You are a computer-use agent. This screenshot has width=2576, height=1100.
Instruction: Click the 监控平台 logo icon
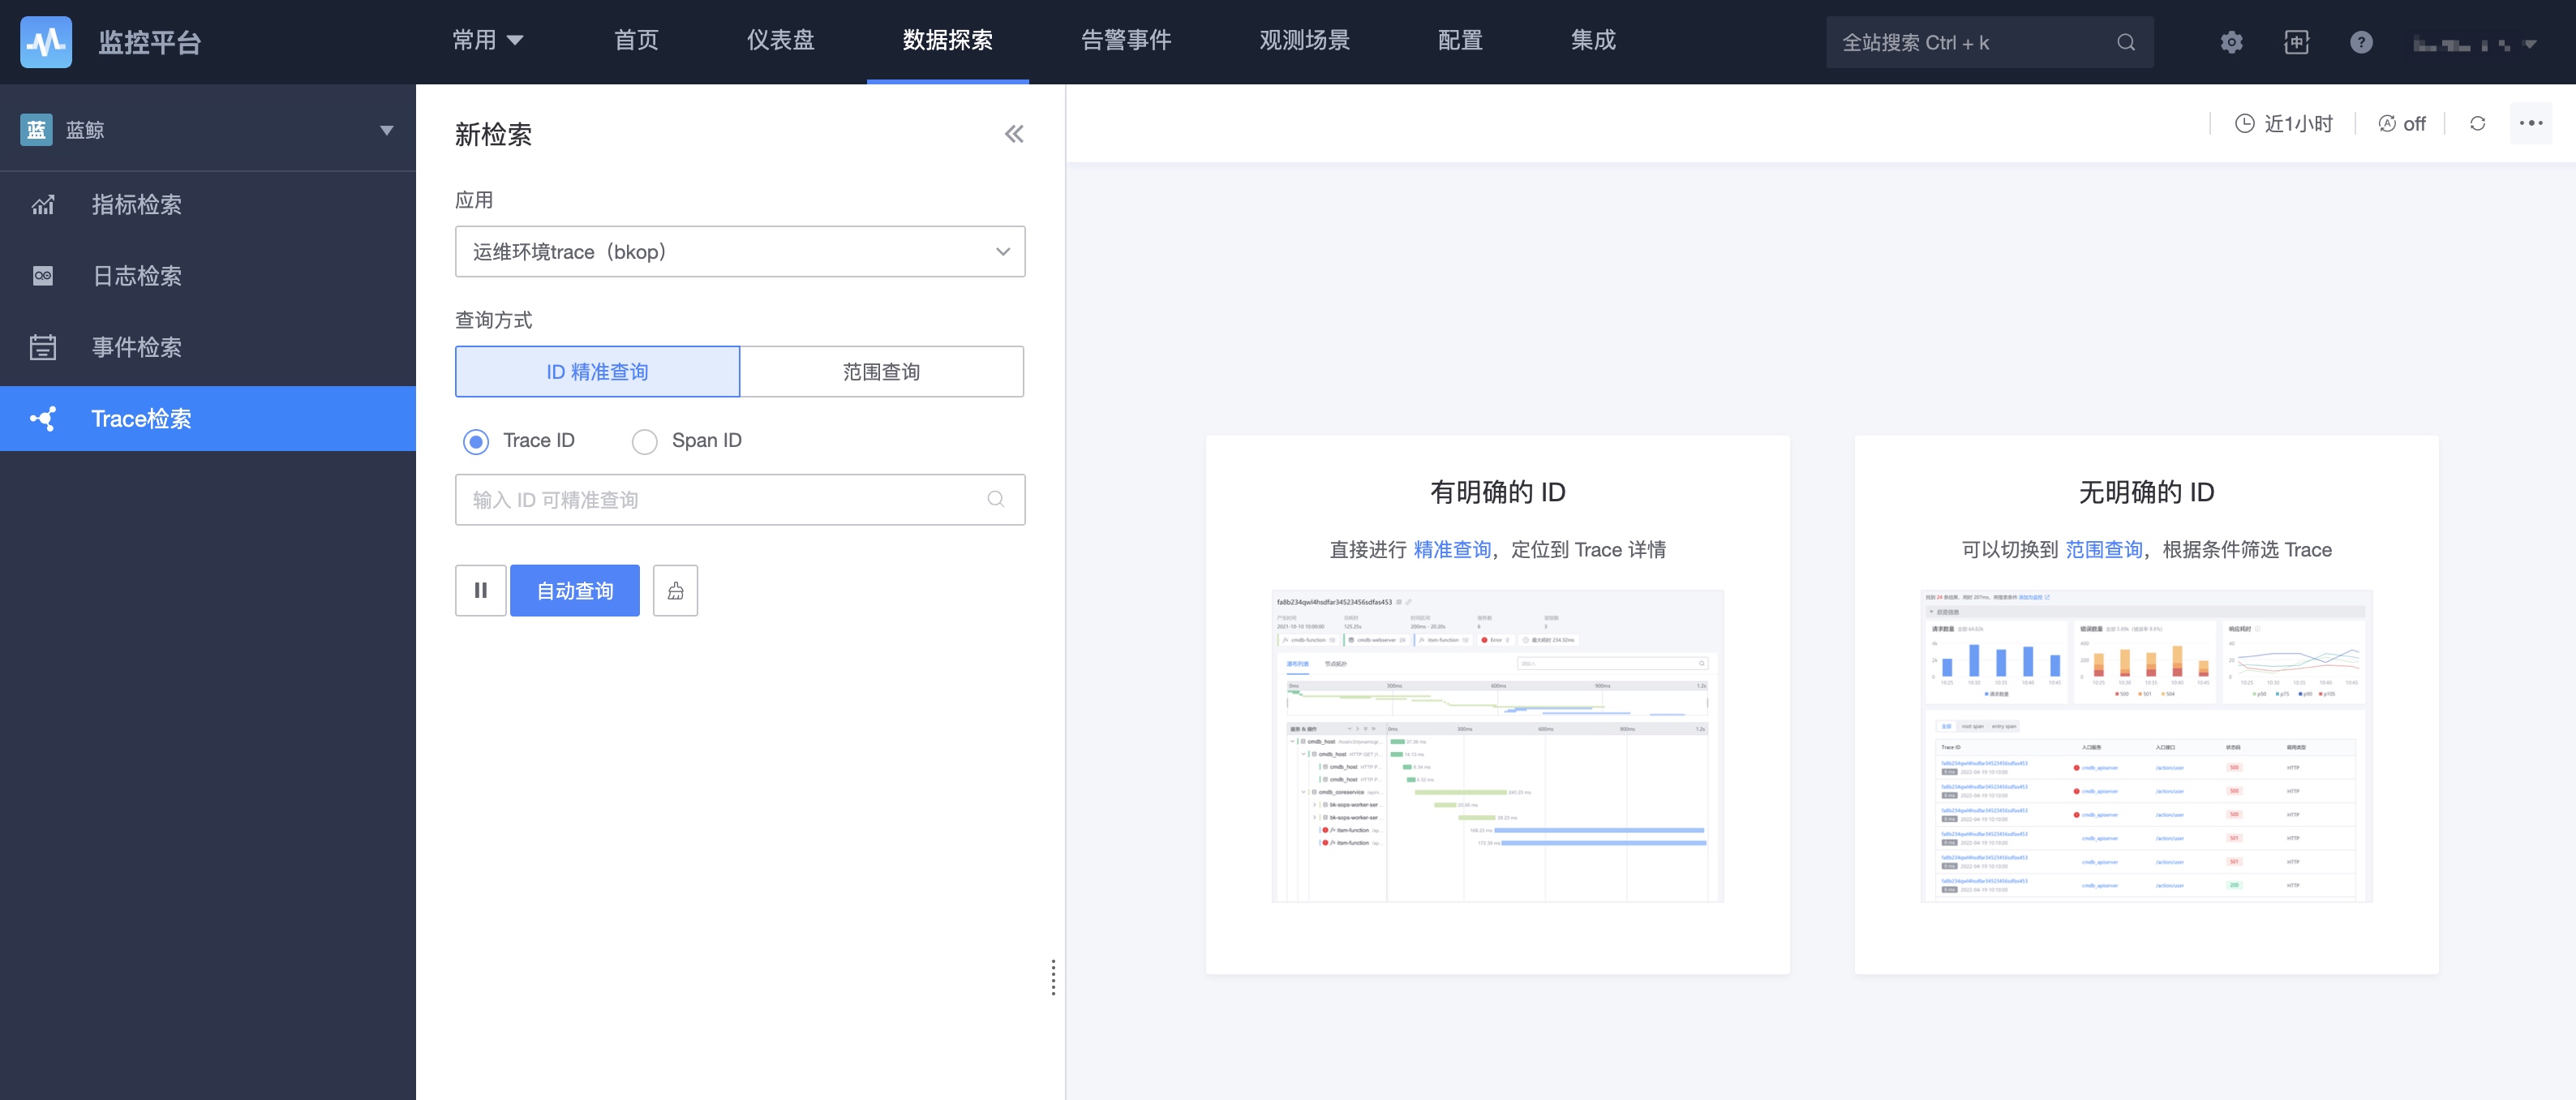(x=43, y=41)
